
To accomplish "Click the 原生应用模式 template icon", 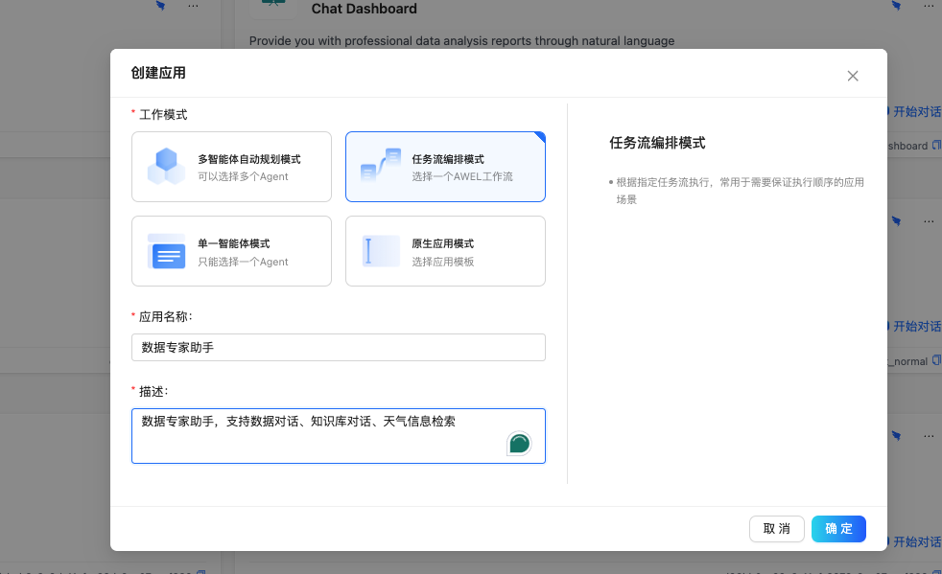I will 380,251.
